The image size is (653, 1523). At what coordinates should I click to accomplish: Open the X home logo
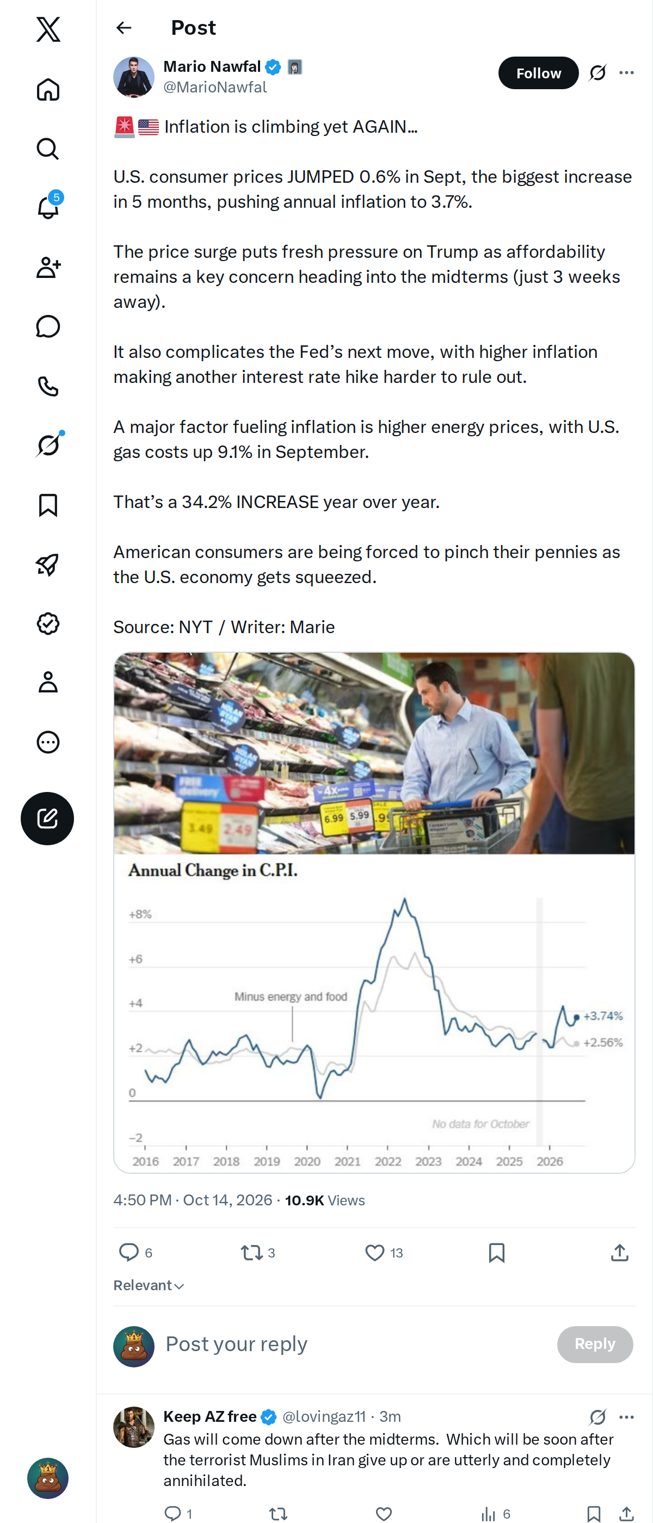click(48, 29)
